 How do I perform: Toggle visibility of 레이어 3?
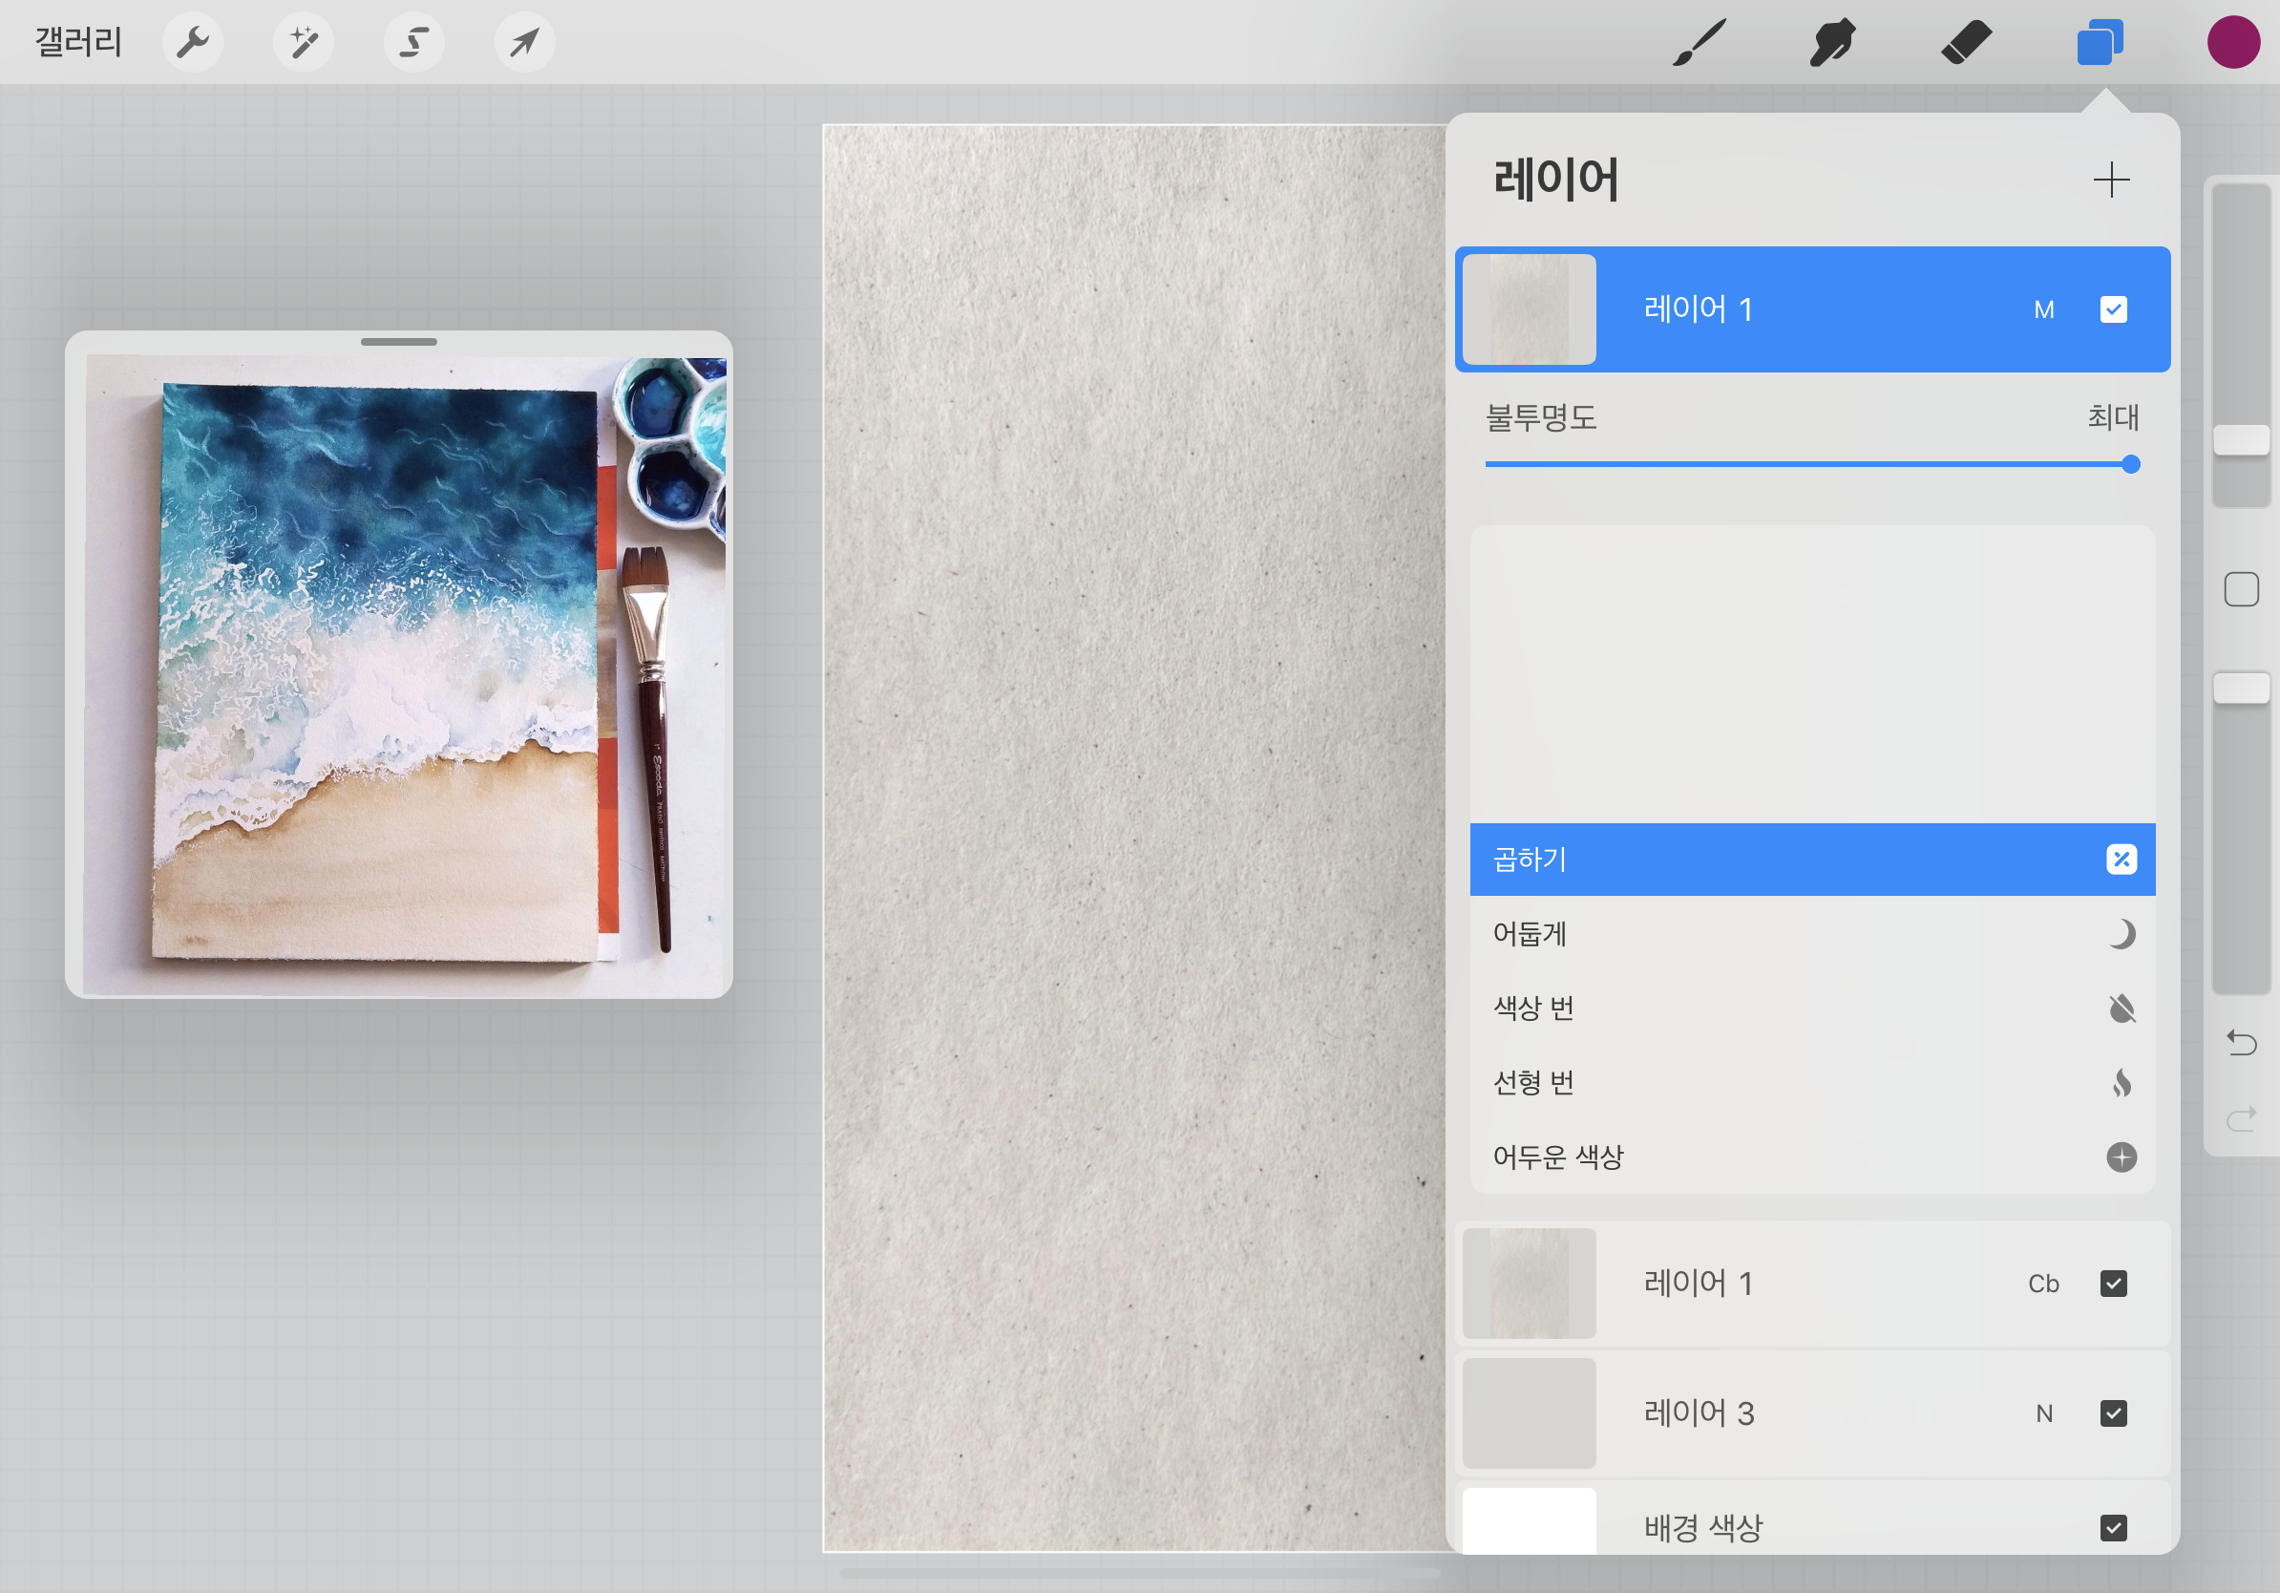coord(2113,1413)
